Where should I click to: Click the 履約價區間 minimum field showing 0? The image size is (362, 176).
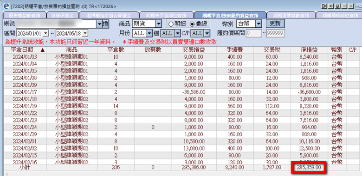254,33
